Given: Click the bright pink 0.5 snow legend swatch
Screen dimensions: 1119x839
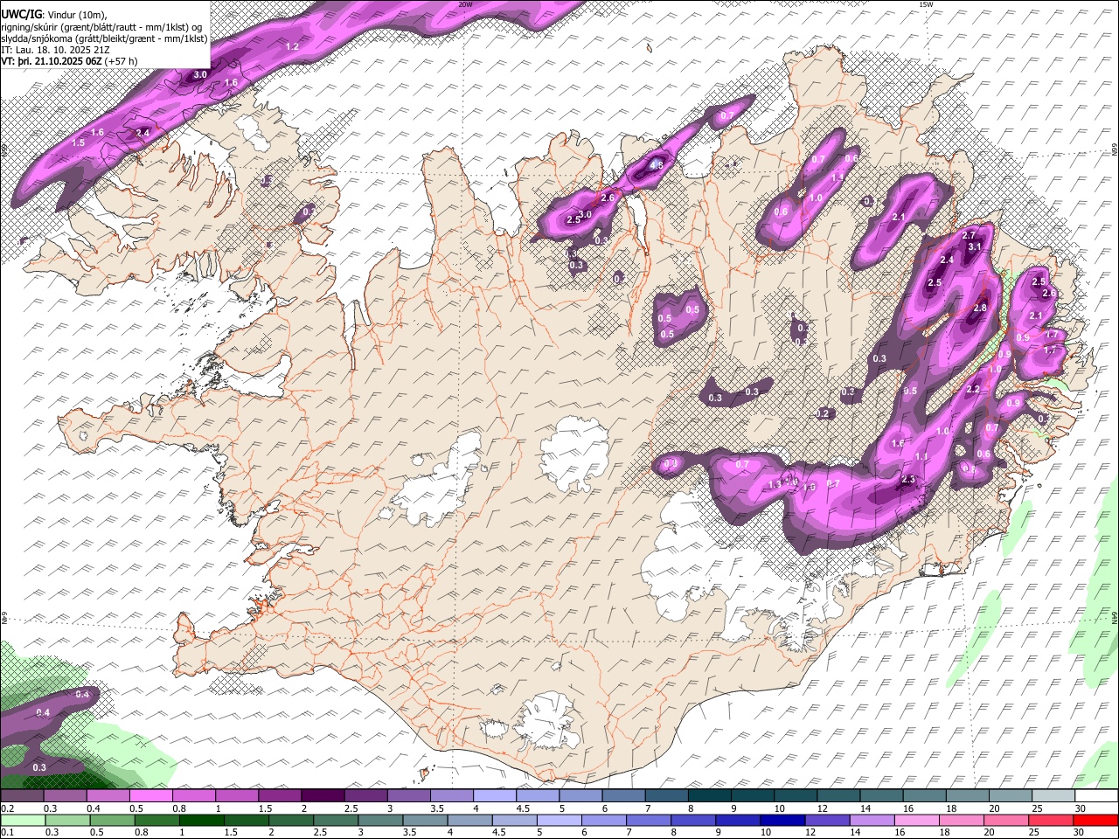Looking at the screenshot, I should pyautogui.click(x=150, y=796).
